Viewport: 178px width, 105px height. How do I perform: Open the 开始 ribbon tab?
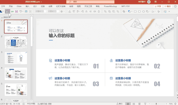[x=11, y=6]
